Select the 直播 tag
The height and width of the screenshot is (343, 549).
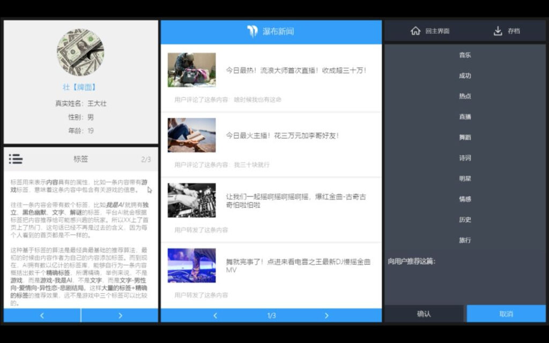point(465,116)
